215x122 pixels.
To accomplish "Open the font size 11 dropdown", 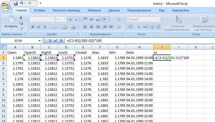I will click(x=64, y=19).
